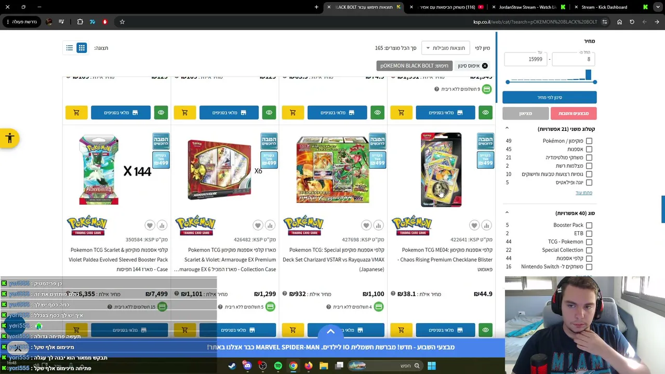Click the blue scroll-to-top arrow button
The height and width of the screenshot is (374, 665).
pos(330,331)
